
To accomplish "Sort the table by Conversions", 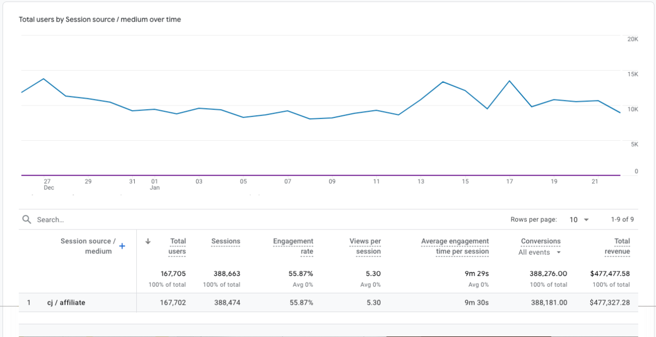I will tap(541, 241).
